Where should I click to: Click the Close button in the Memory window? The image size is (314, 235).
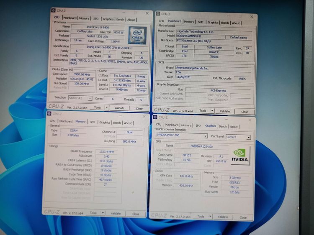coord(136,214)
